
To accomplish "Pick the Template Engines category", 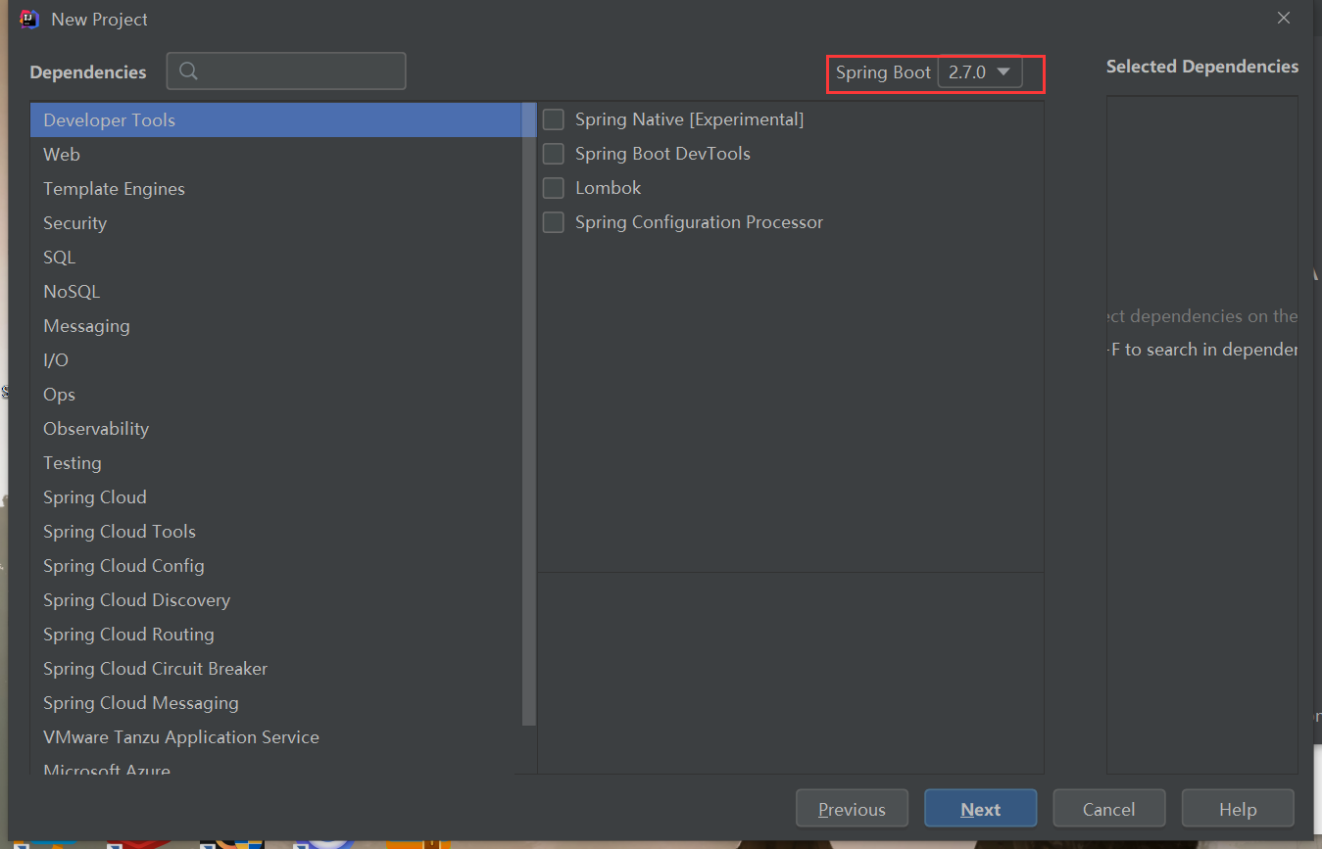I will click(x=114, y=189).
